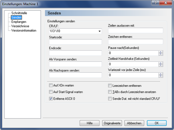The image size is (174, 130).
Task: Increase Zeitlimit Handshake value with up arrow
Action: point(160,63)
